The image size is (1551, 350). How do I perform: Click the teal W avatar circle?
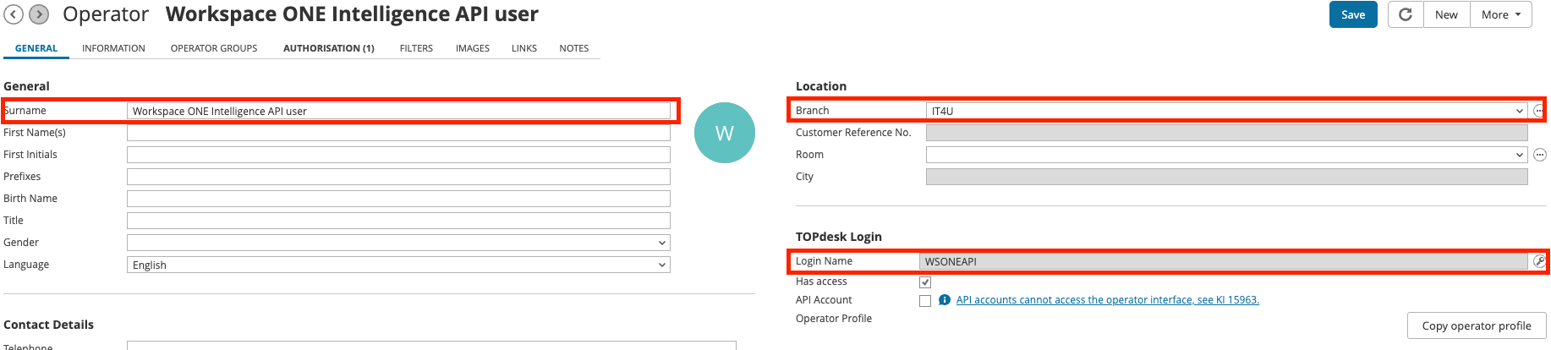[725, 133]
